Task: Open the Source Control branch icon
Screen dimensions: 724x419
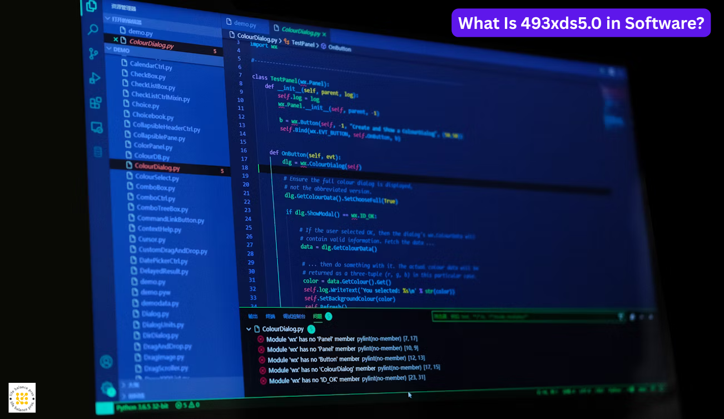Action: click(93, 53)
